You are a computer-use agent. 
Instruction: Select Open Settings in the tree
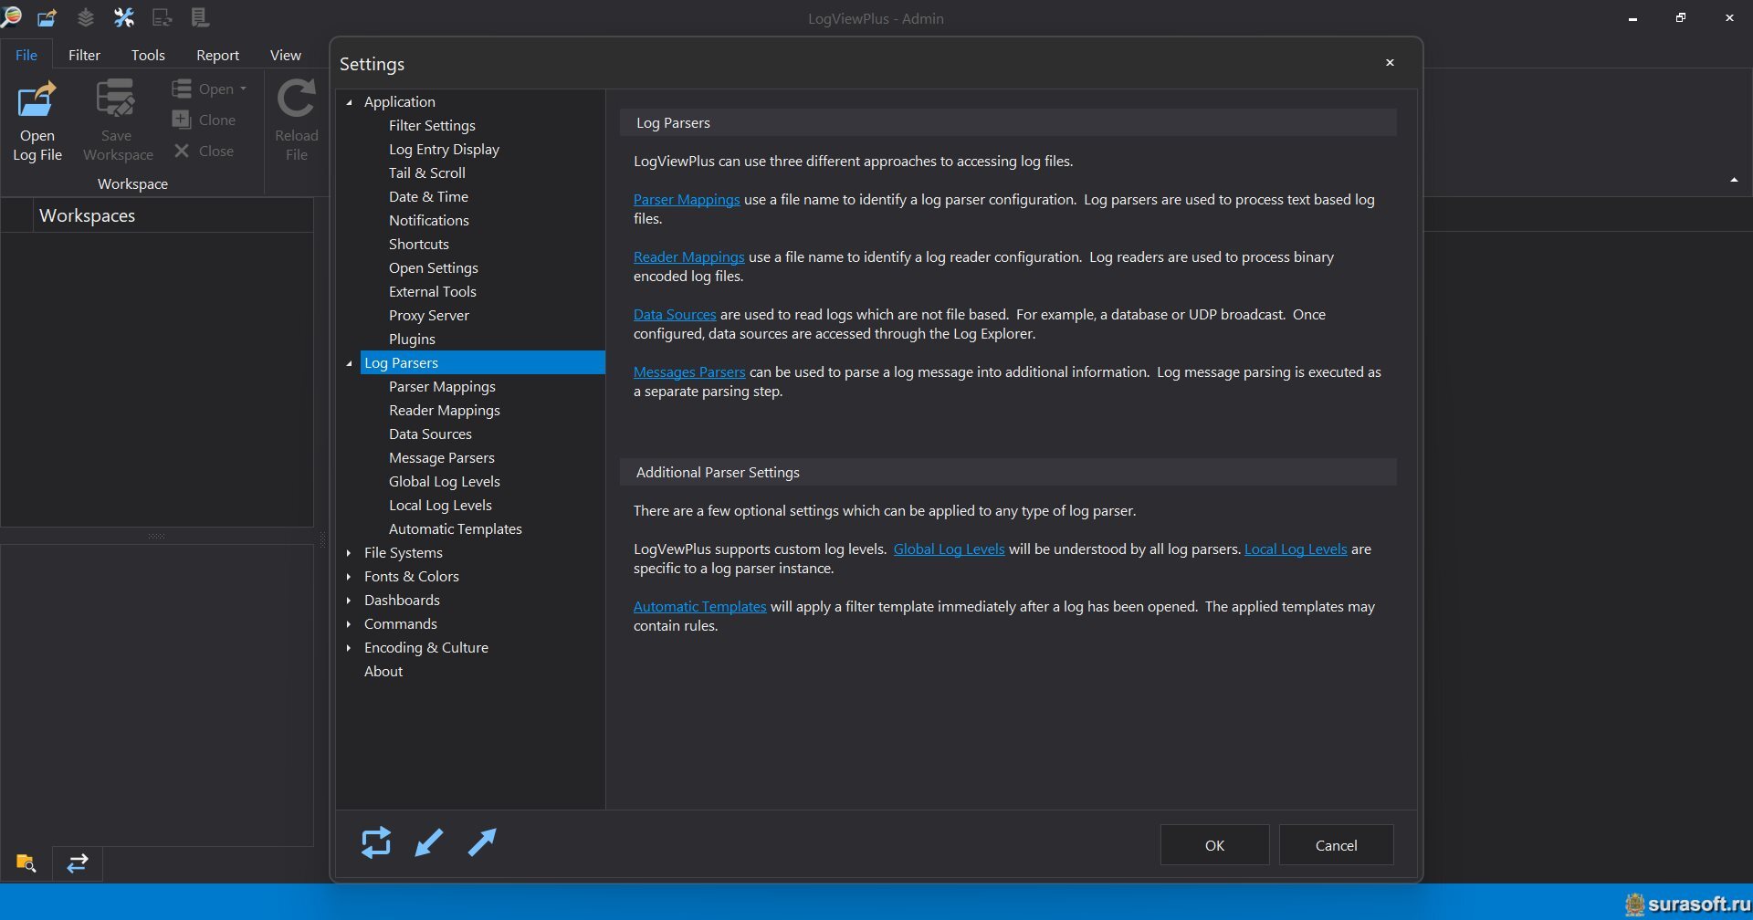click(x=433, y=267)
